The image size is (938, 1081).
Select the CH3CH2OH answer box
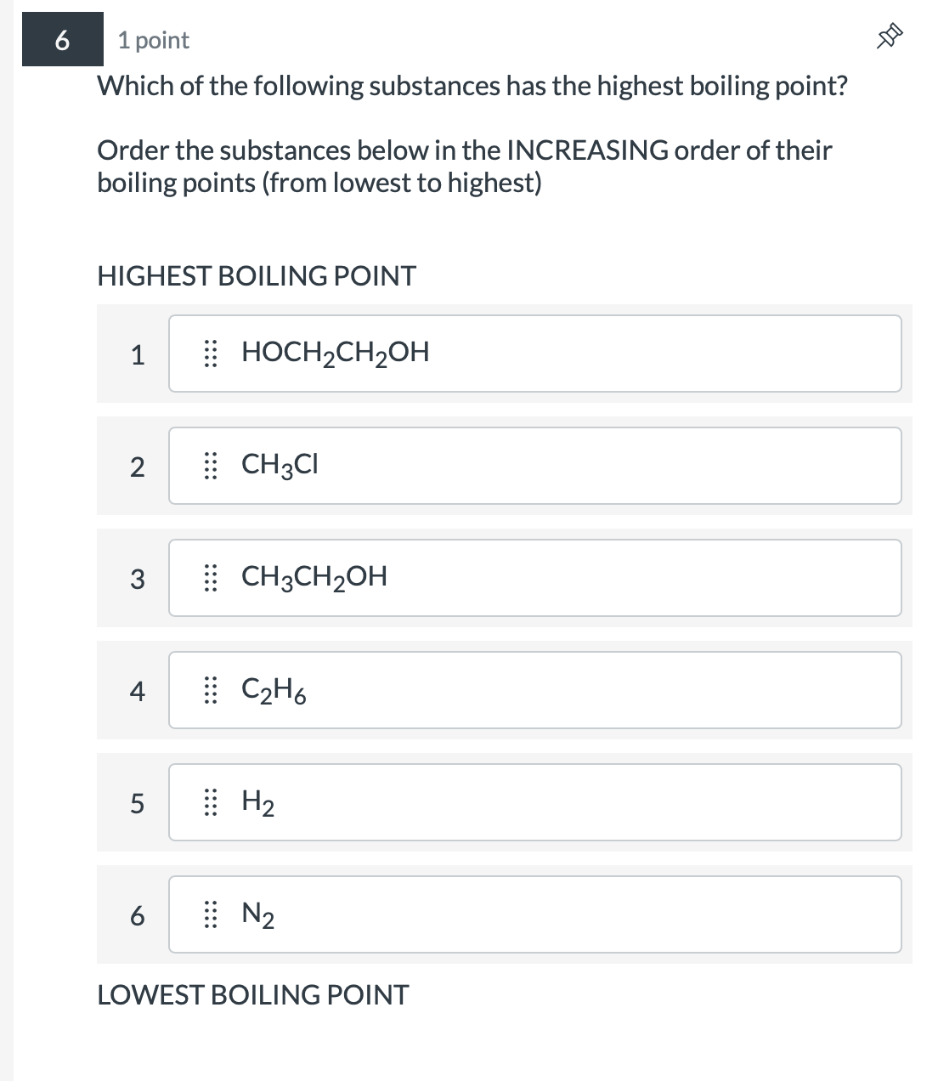pos(534,578)
